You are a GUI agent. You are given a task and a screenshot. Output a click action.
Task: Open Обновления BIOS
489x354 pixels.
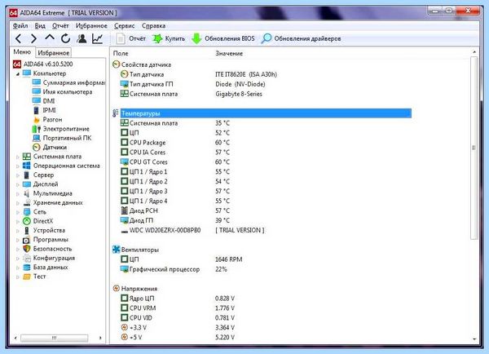223,38
